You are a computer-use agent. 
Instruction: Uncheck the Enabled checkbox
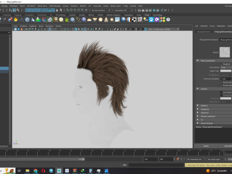coord(221,64)
